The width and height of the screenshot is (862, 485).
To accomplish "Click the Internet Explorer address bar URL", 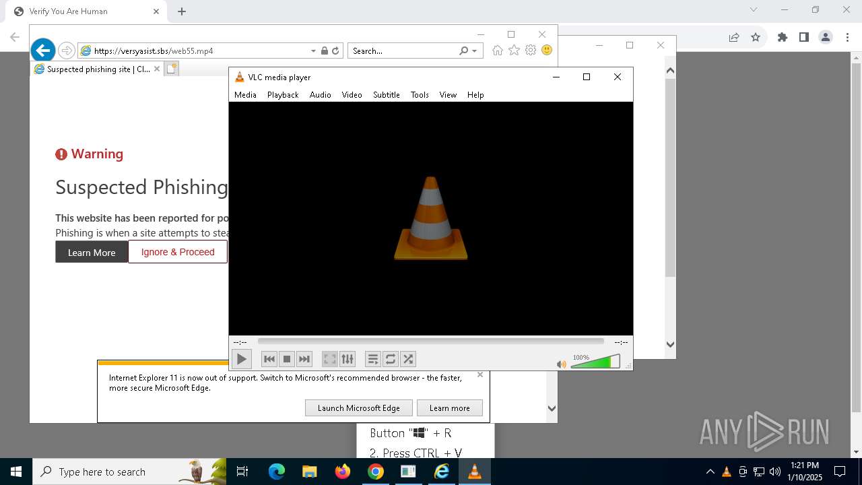I will tap(154, 51).
